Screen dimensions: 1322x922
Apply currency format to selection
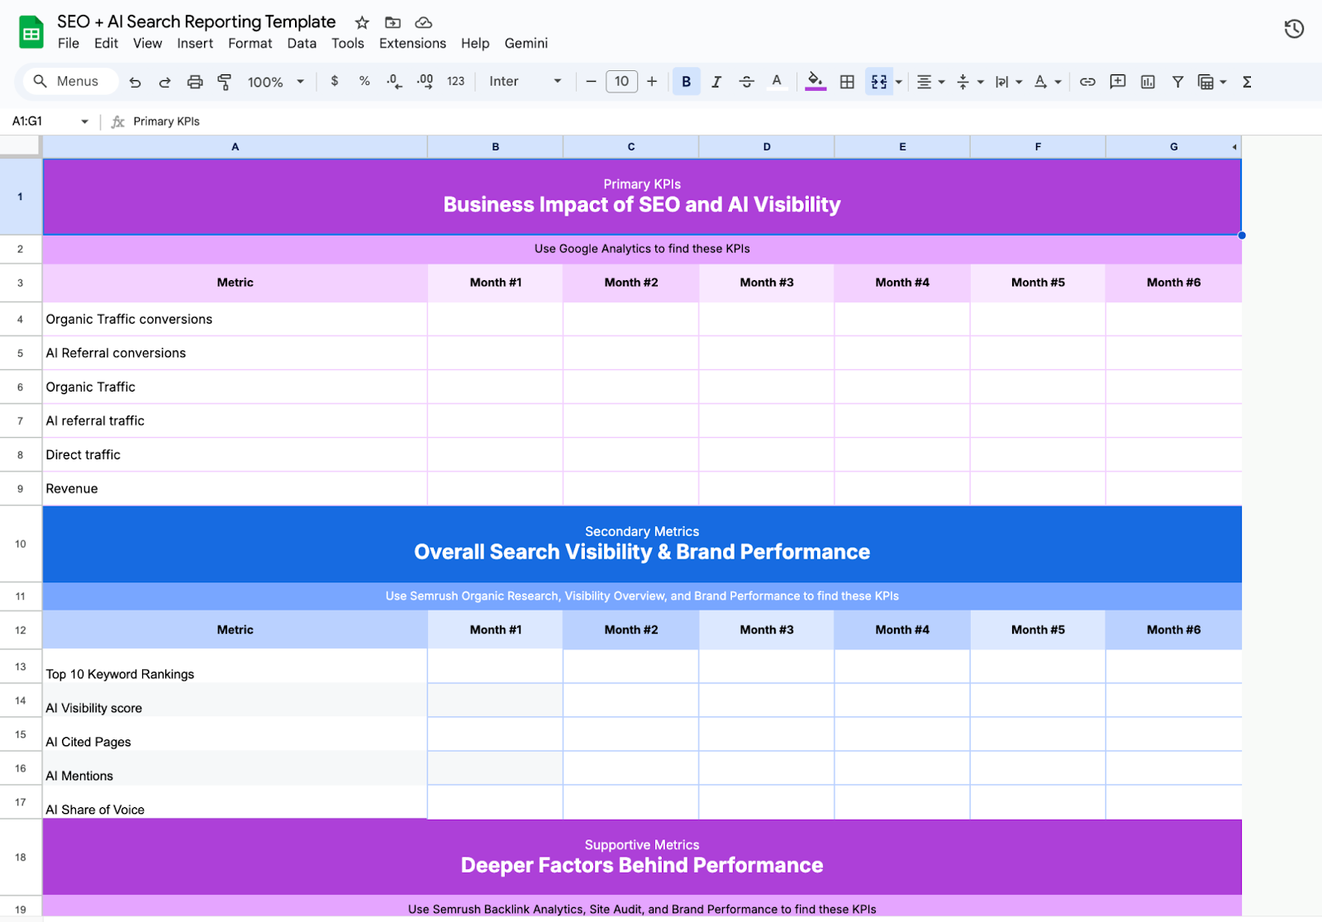click(334, 81)
